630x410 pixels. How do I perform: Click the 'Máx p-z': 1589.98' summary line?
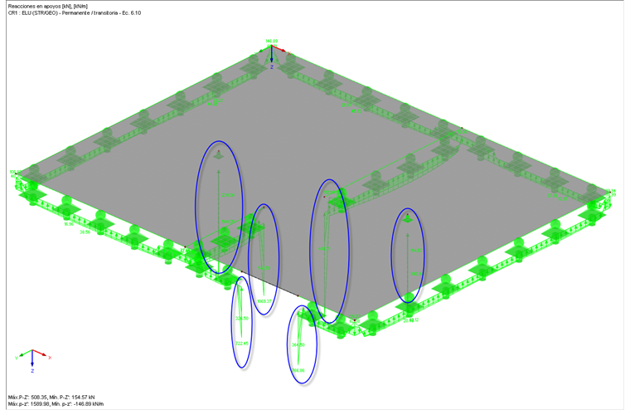pos(56,403)
